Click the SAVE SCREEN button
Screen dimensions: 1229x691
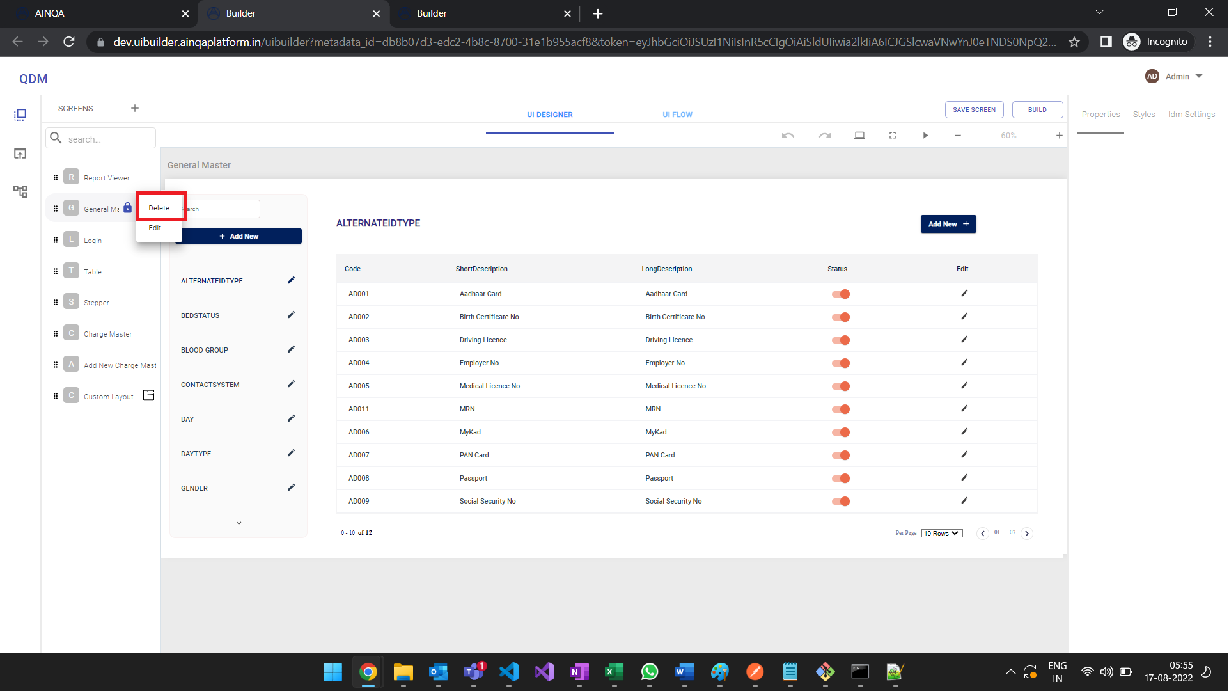[x=974, y=110]
